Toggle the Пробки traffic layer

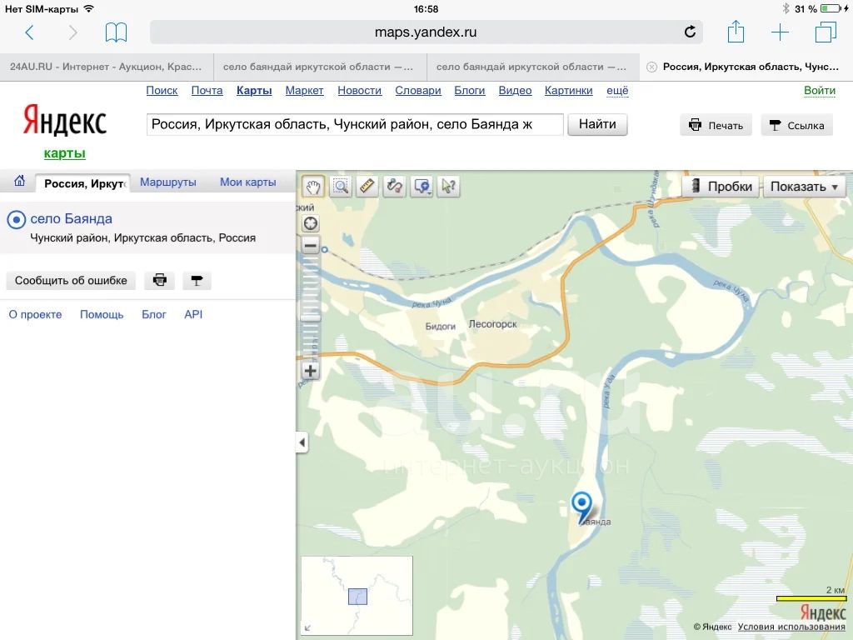coord(721,186)
